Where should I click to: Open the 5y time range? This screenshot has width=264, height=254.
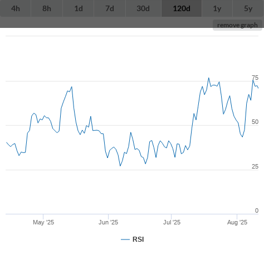[248, 8]
